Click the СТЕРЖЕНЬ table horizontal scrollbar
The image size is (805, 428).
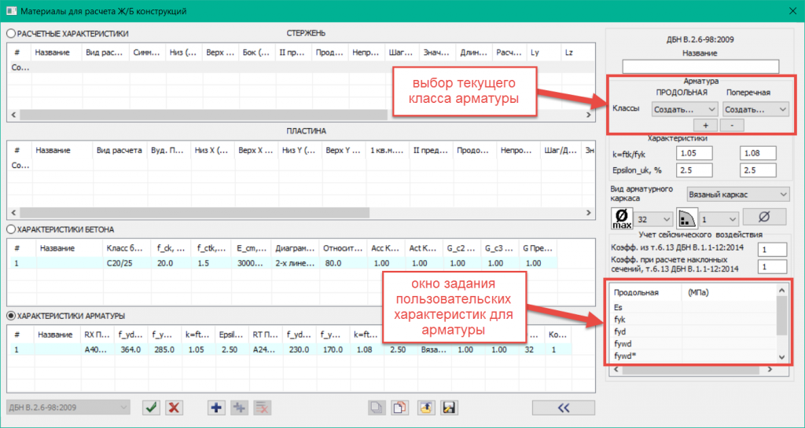click(204, 115)
